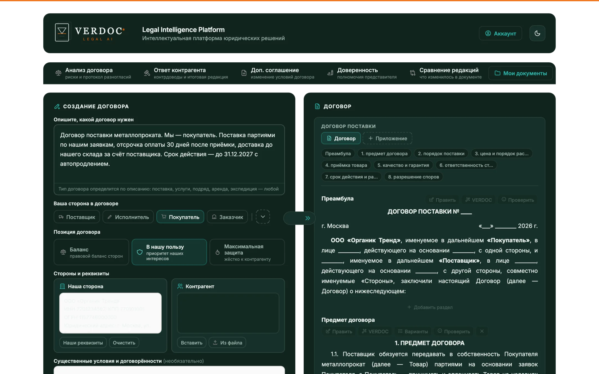This screenshot has width=599, height=374.
Task: Select Доверенность tab
Action: click(362, 73)
